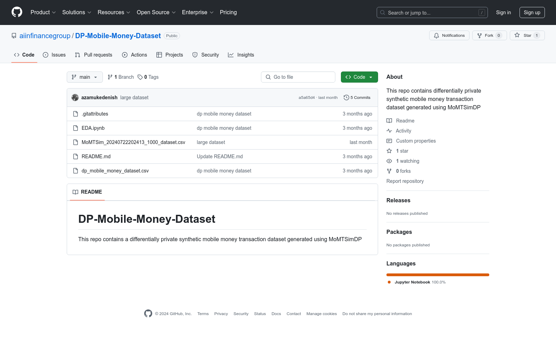Open the 5 Commits history link
The width and height of the screenshot is (556, 347).
pos(357,98)
